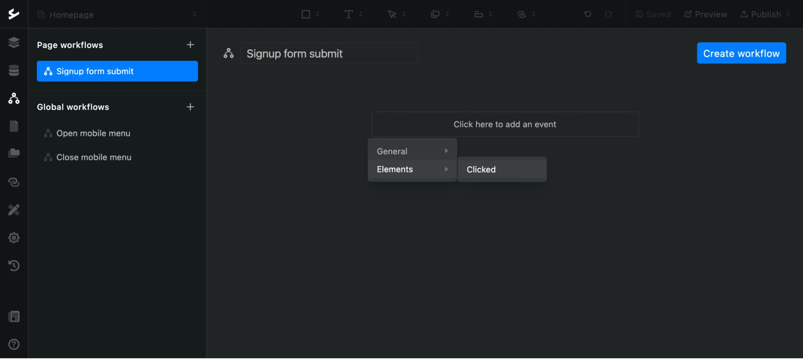Add a new global workflow
The width and height of the screenshot is (803, 359).
pyautogui.click(x=190, y=107)
